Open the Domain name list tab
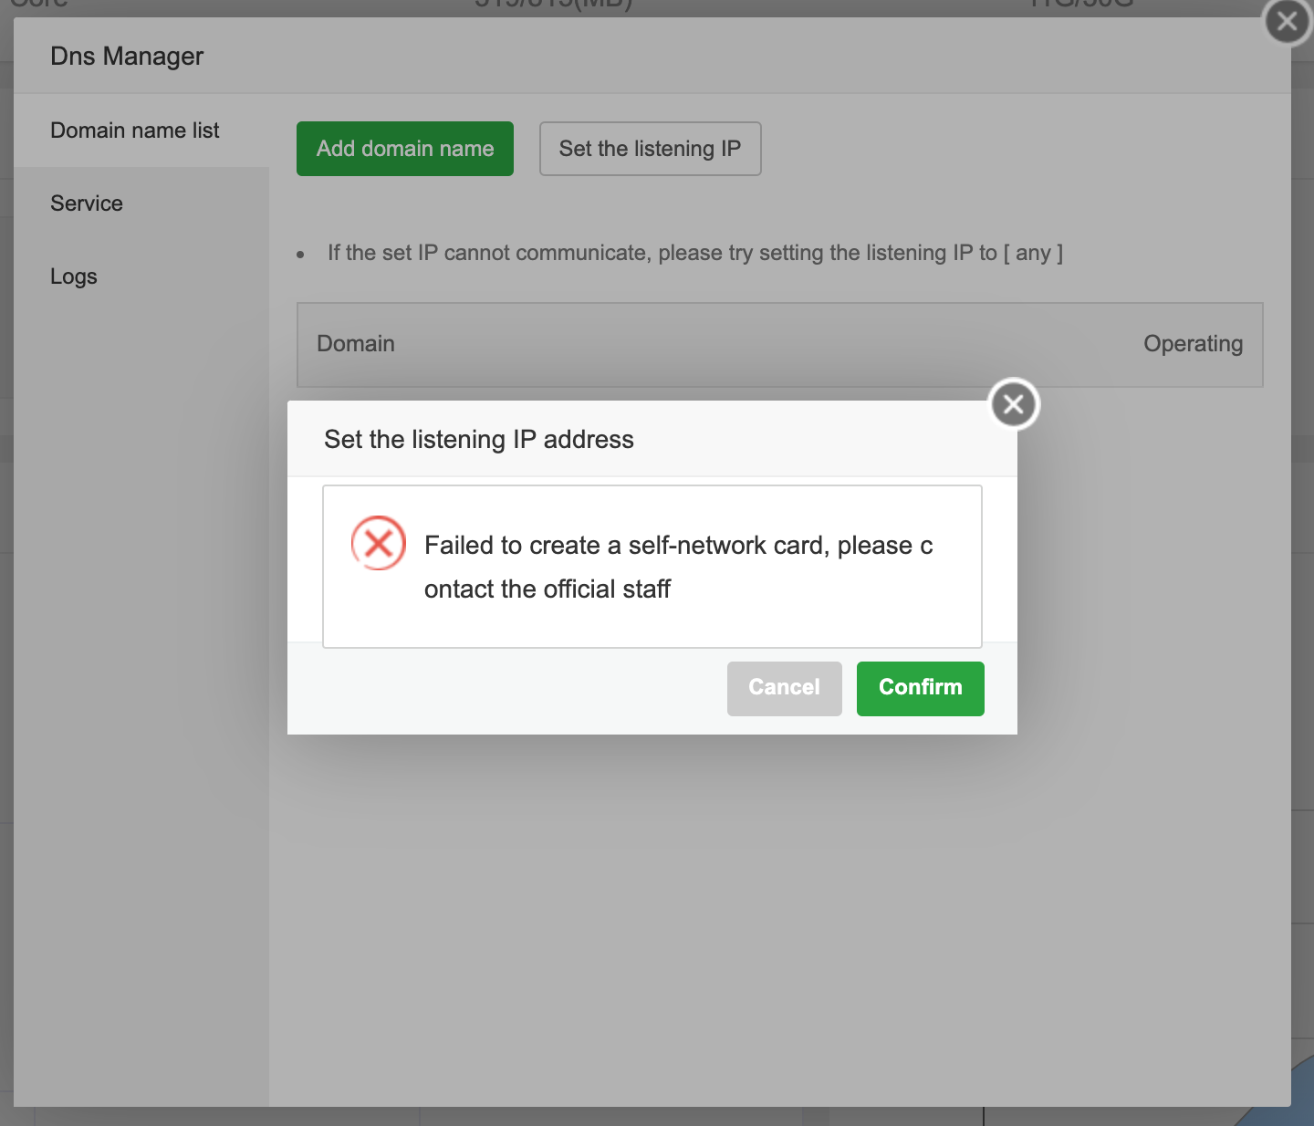 [x=135, y=130]
